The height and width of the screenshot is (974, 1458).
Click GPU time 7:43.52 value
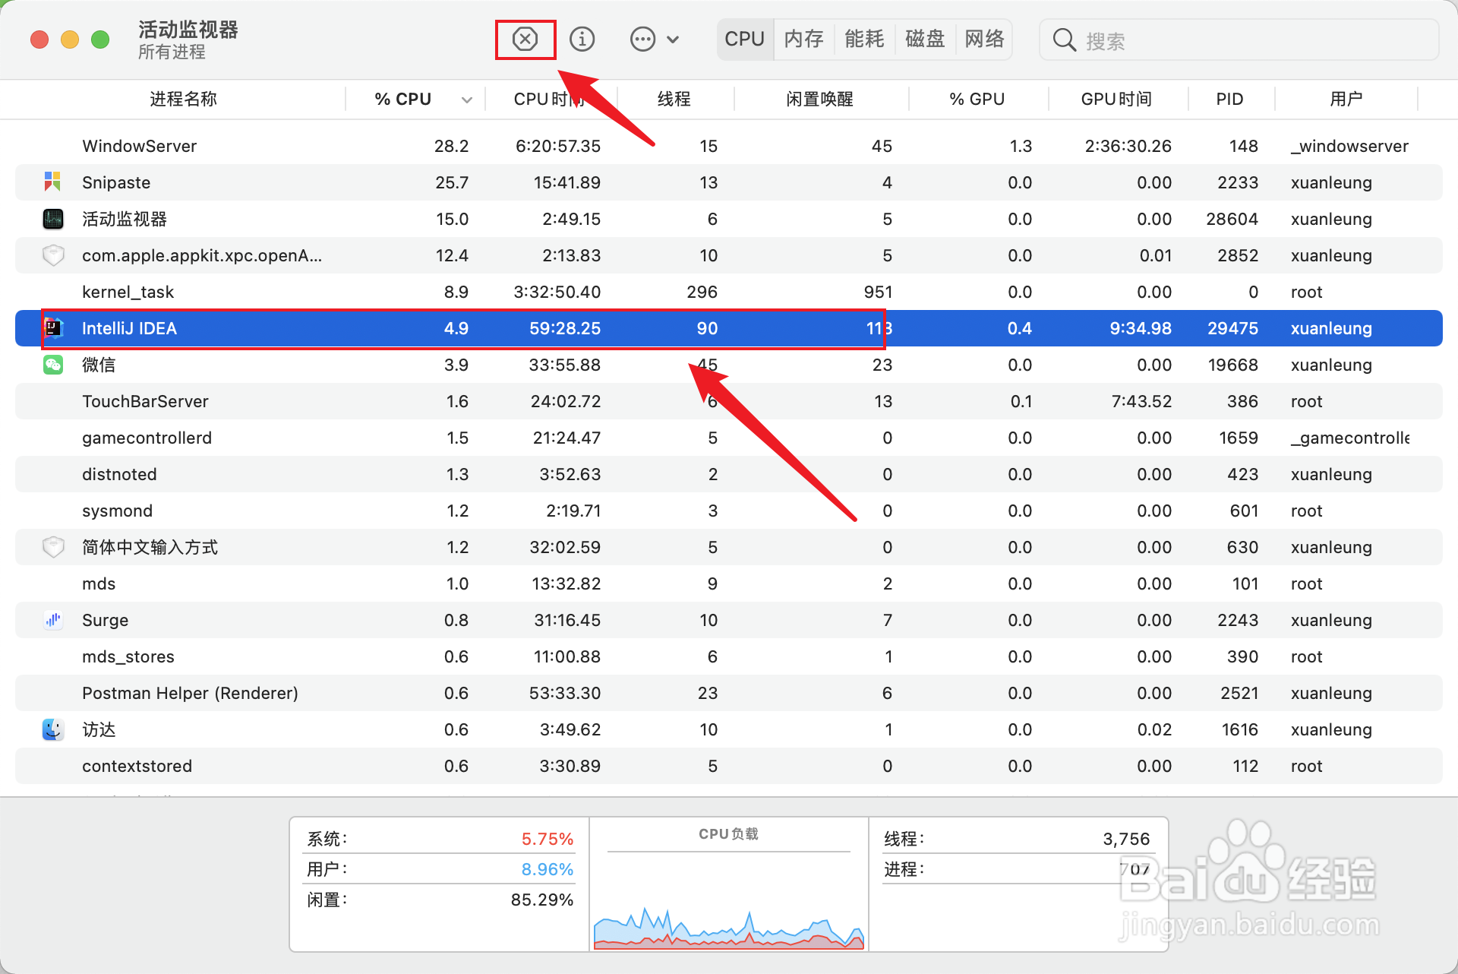coord(1141,401)
